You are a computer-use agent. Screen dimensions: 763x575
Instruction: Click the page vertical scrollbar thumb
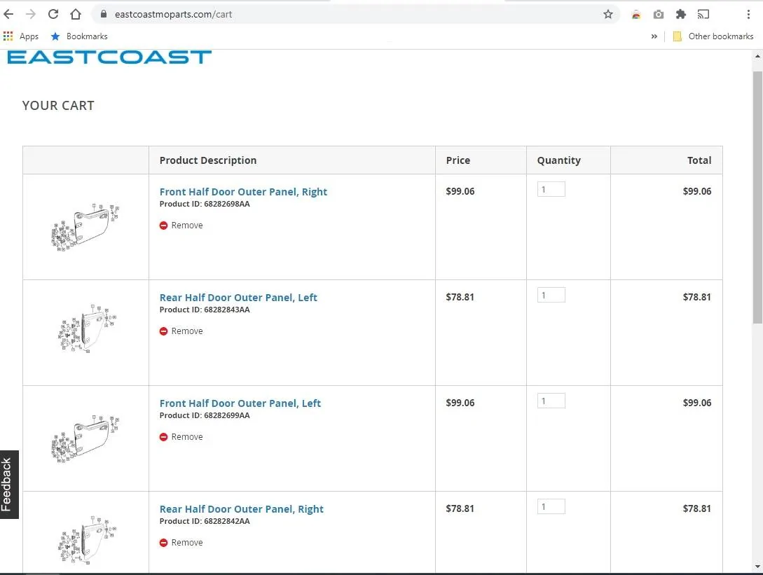click(x=757, y=197)
